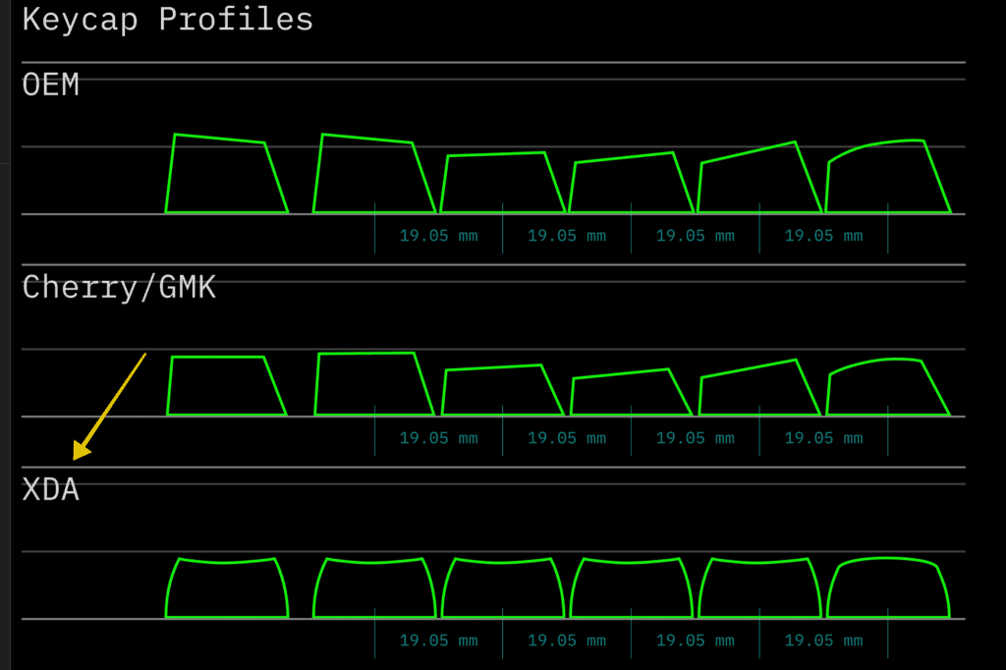Click the third Cherry/GMK keycap outline
This screenshot has width=1006, height=670.
point(503,390)
